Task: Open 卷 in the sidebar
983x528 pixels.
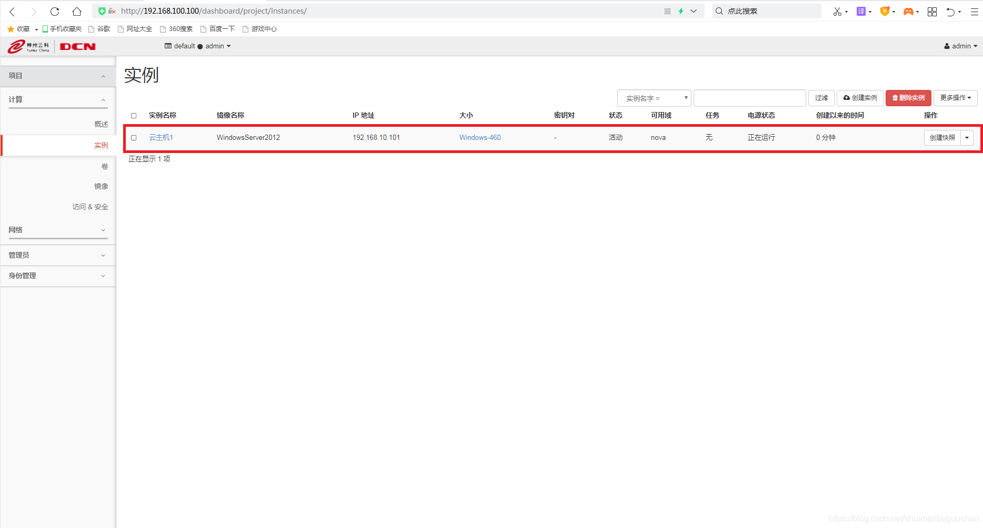Action: pos(105,166)
